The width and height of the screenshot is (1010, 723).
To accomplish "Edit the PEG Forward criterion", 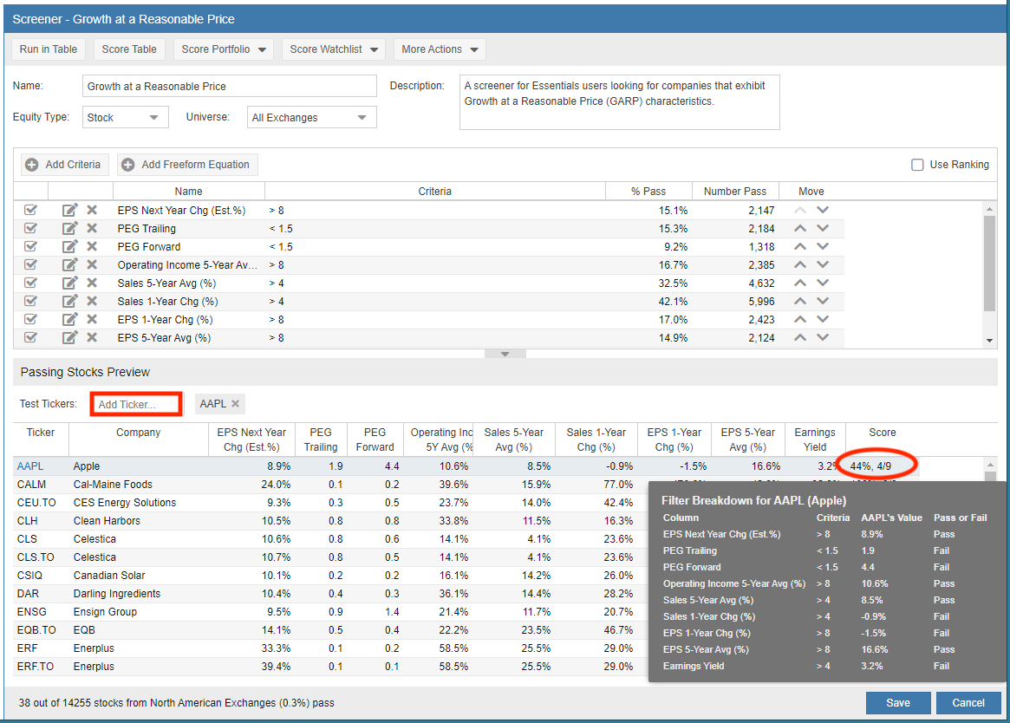I will [69, 246].
